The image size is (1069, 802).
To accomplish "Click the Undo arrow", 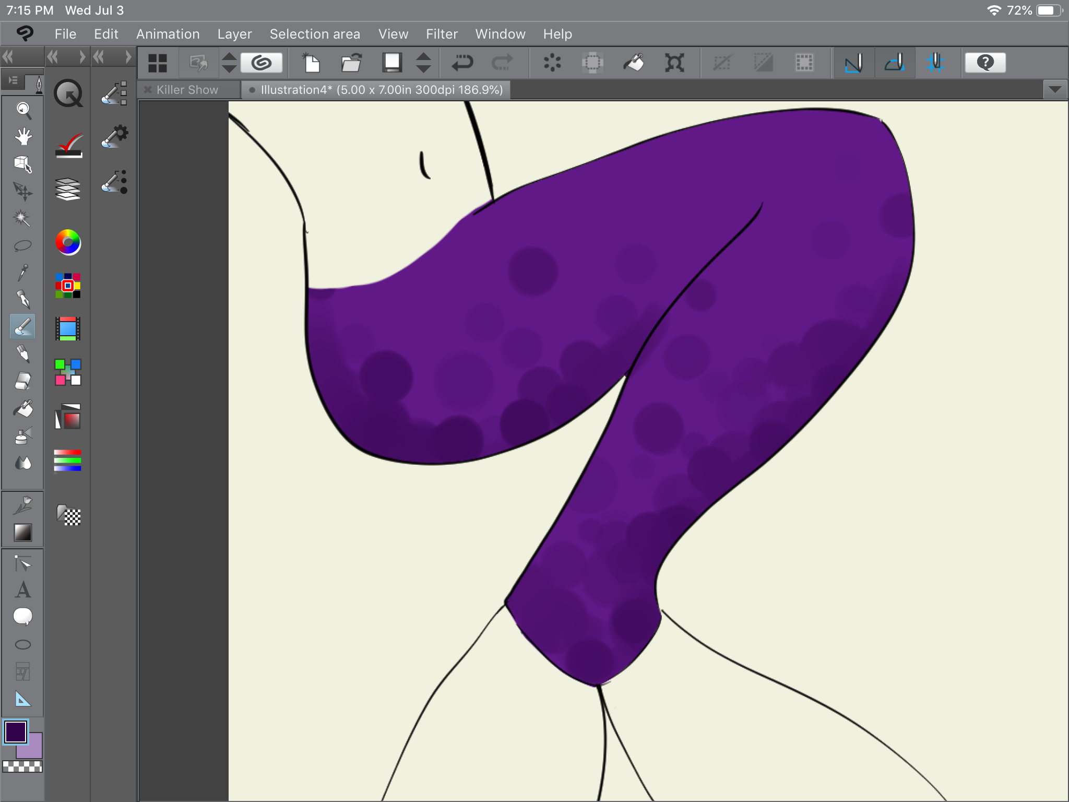I will (x=462, y=63).
